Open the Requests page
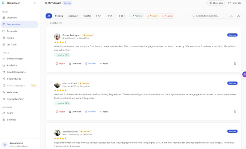 19,31
